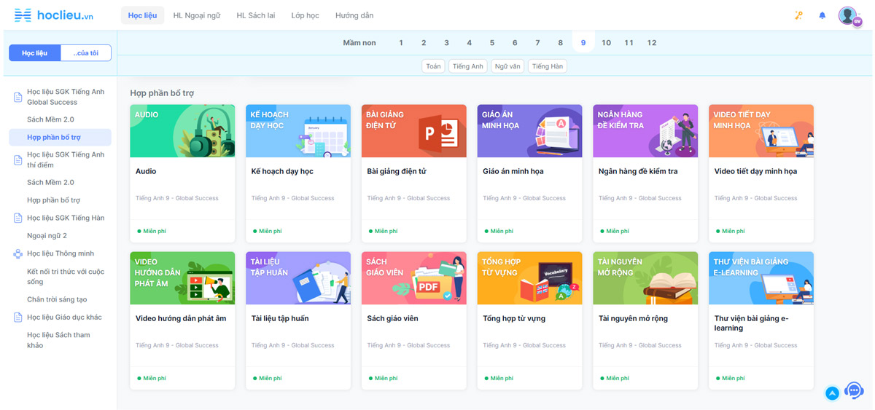Open Học liệu SGK Tiếng Anh Global Success
The height and width of the screenshot is (410, 875).
click(x=66, y=97)
